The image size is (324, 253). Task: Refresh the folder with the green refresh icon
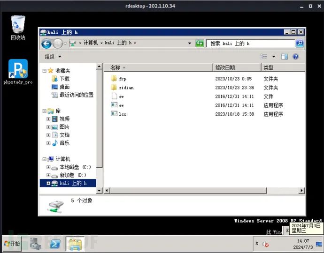coord(200,44)
